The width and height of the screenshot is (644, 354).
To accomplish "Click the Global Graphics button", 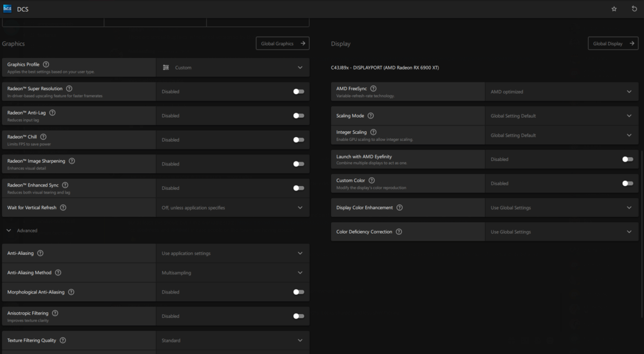I will click(282, 44).
